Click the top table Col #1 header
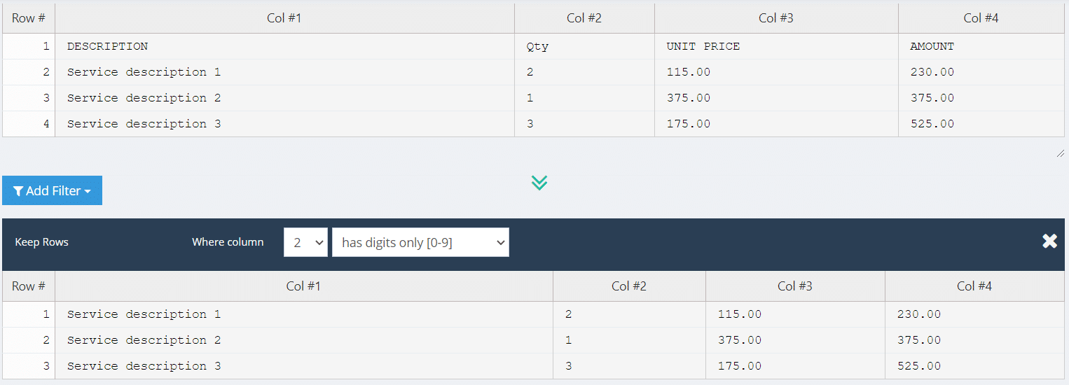The height and width of the screenshot is (385, 1069). [x=284, y=18]
